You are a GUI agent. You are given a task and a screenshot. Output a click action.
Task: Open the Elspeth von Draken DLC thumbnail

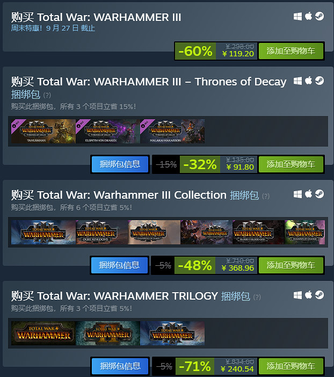pos(108,131)
